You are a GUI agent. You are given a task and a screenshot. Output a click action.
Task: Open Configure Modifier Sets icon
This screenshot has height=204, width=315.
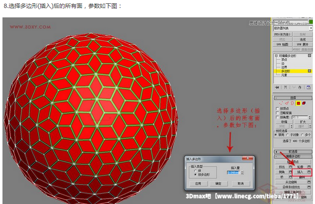309,87
